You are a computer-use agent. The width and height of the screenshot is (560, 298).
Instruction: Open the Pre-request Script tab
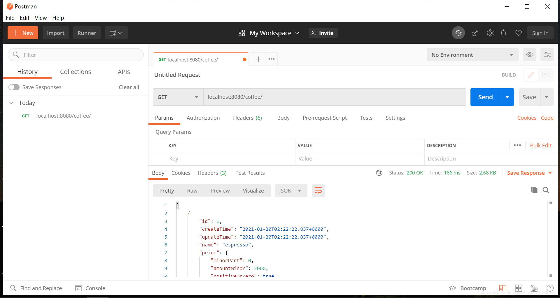[x=325, y=118]
